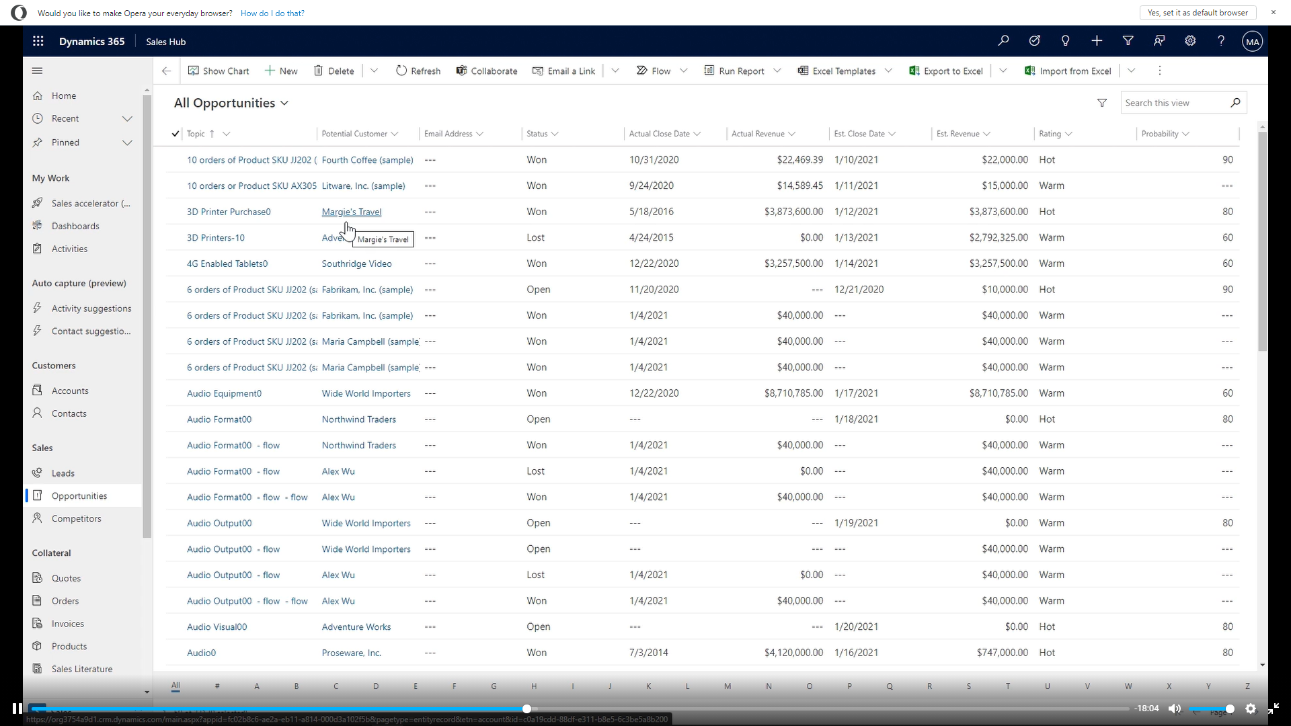Open the assistant lightbulb icon
Viewport: 1291px width, 726px height.
1066,41
